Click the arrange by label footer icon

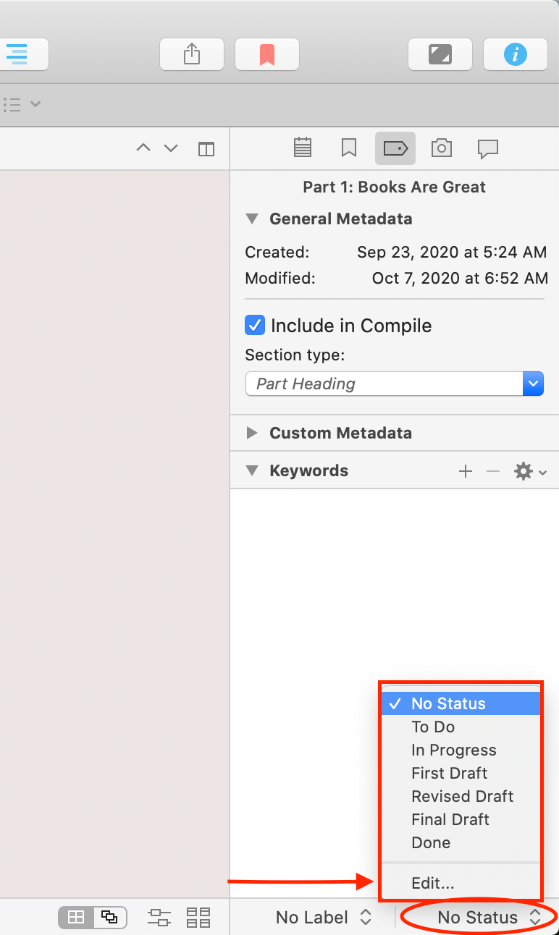coord(159,918)
